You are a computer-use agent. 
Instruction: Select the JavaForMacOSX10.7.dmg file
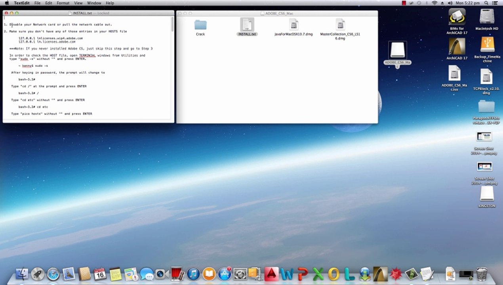click(x=293, y=25)
